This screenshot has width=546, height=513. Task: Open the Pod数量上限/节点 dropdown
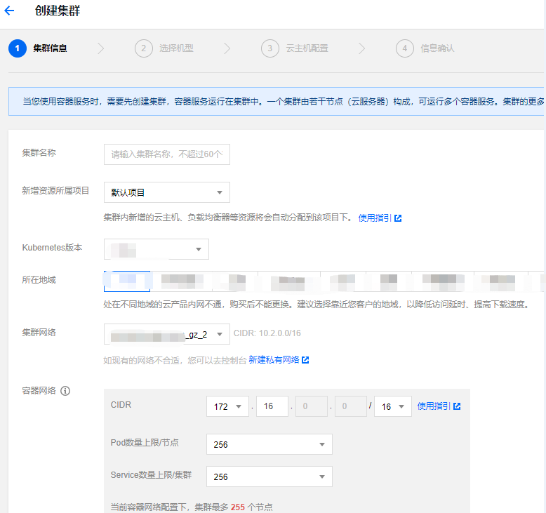coord(269,444)
